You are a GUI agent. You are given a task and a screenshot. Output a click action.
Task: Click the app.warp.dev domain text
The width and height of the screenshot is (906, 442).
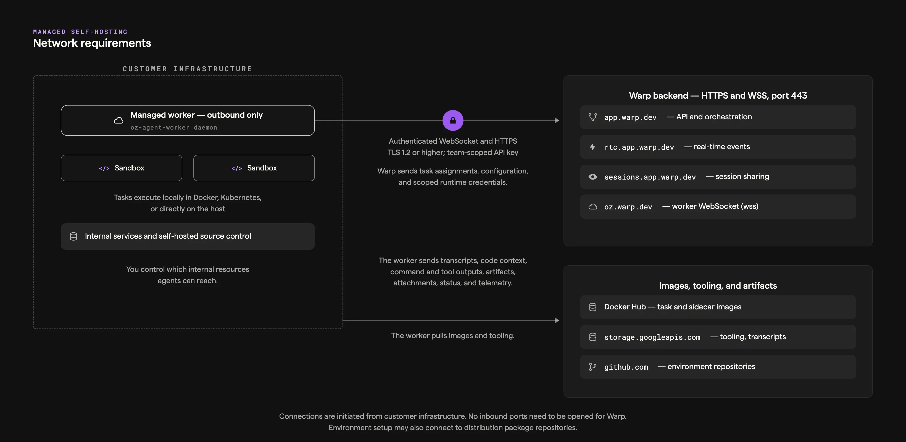[630, 117]
